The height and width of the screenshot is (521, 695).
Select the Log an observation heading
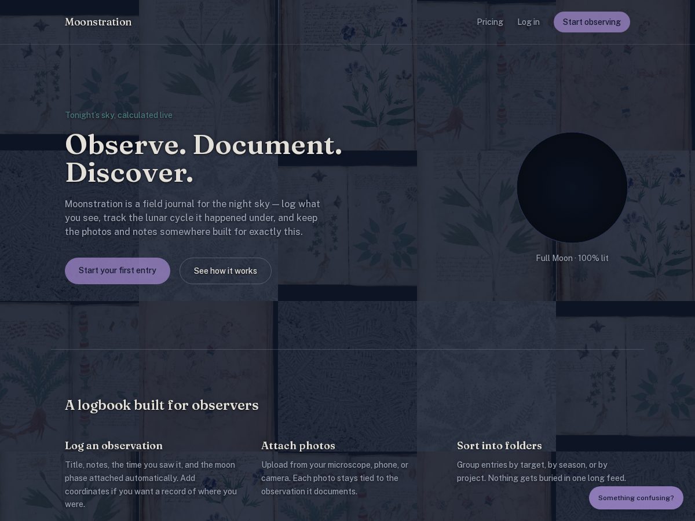(114, 446)
